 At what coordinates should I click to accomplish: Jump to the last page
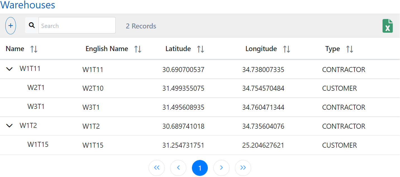pos(243,168)
